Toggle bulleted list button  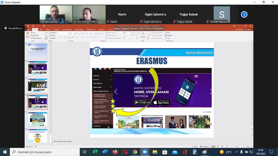pyautogui.click(x=87, y=33)
